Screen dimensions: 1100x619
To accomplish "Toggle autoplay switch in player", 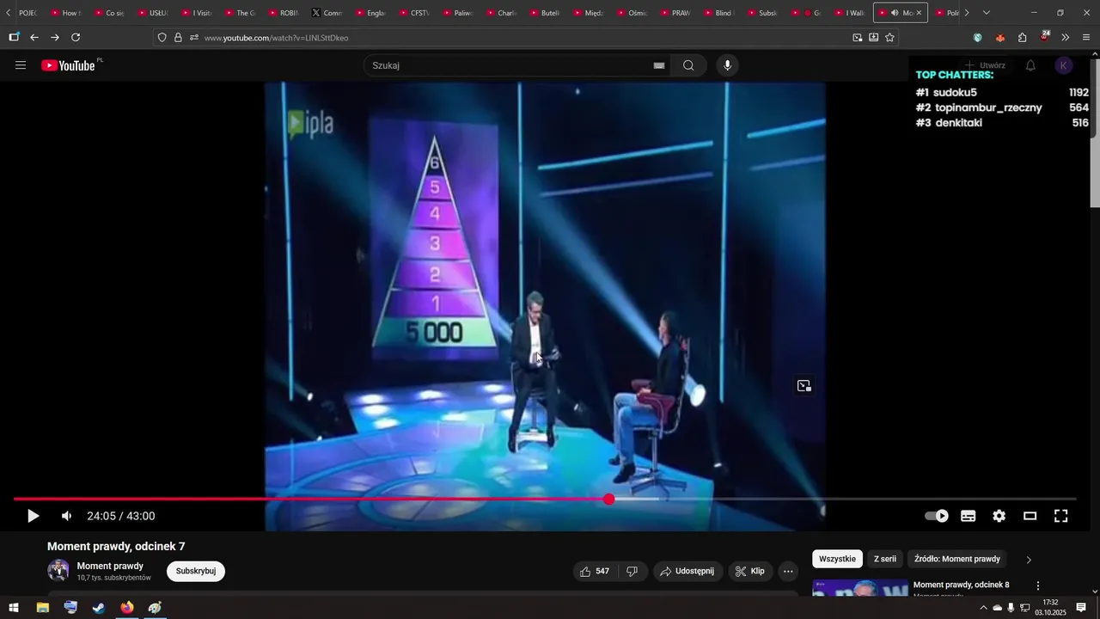I will [937, 516].
